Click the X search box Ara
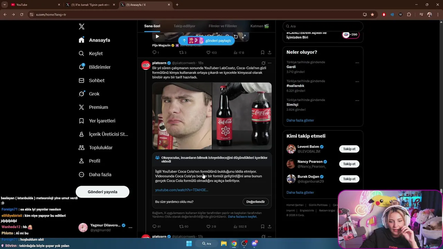 [x=323, y=26]
